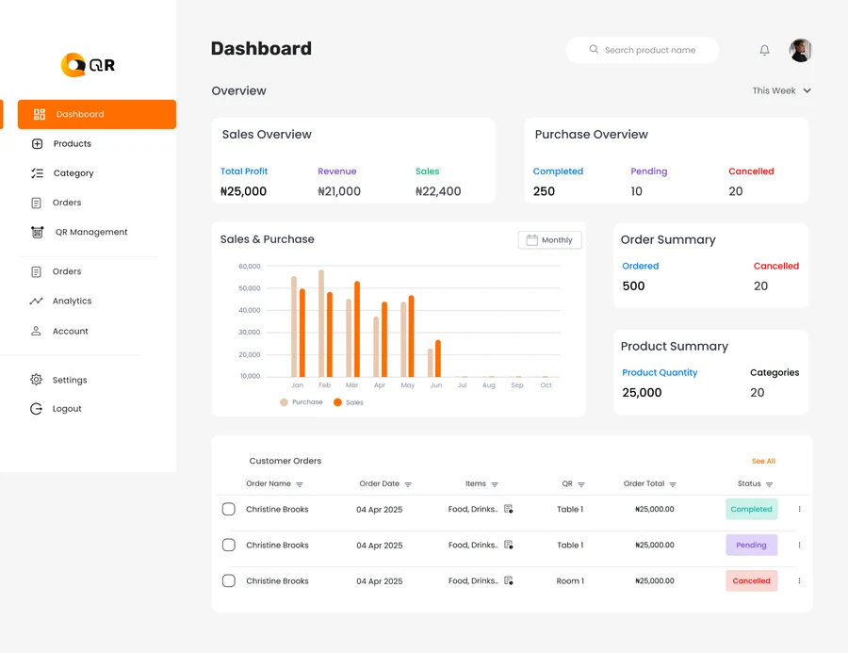This screenshot has width=848, height=653.
Task: Click the Product Quantity value 25,000
Action: (x=642, y=393)
